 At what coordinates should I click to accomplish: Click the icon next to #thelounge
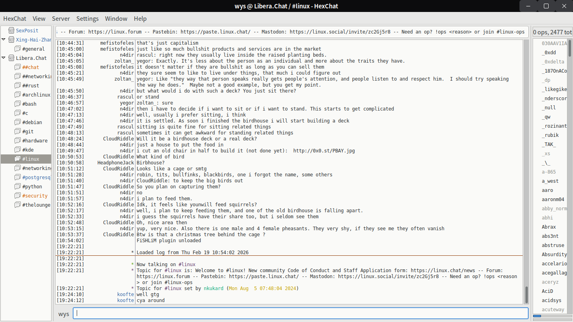point(18,205)
